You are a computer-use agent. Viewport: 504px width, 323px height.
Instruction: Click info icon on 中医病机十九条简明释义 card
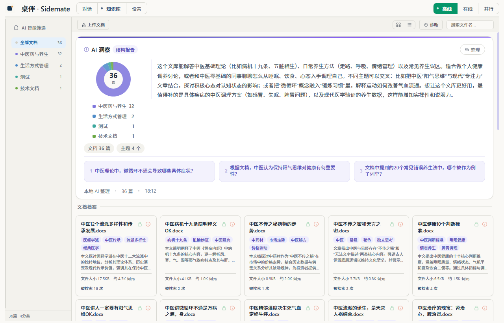click(232, 224)
